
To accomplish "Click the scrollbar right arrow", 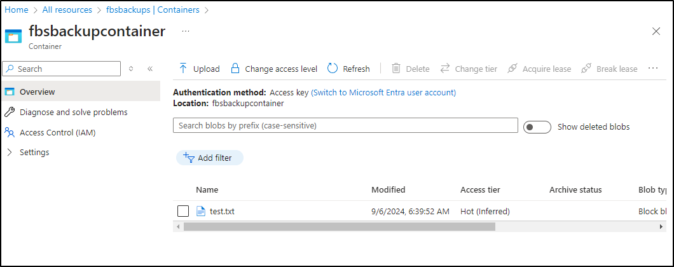I will click(x=661, y=226).
